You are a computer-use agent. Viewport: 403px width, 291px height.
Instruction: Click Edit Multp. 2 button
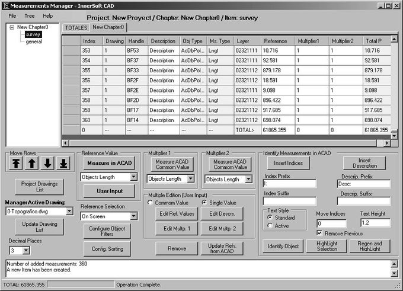222,229
